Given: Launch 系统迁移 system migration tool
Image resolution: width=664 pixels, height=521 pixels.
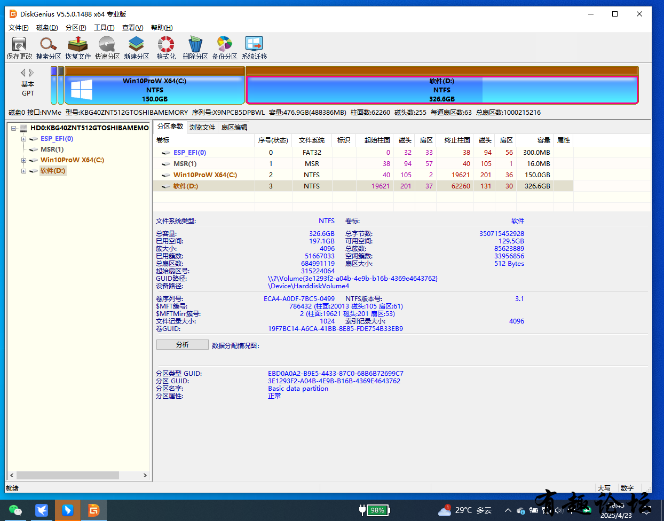Looking at the screenshot, I should [x=254, y=48].
